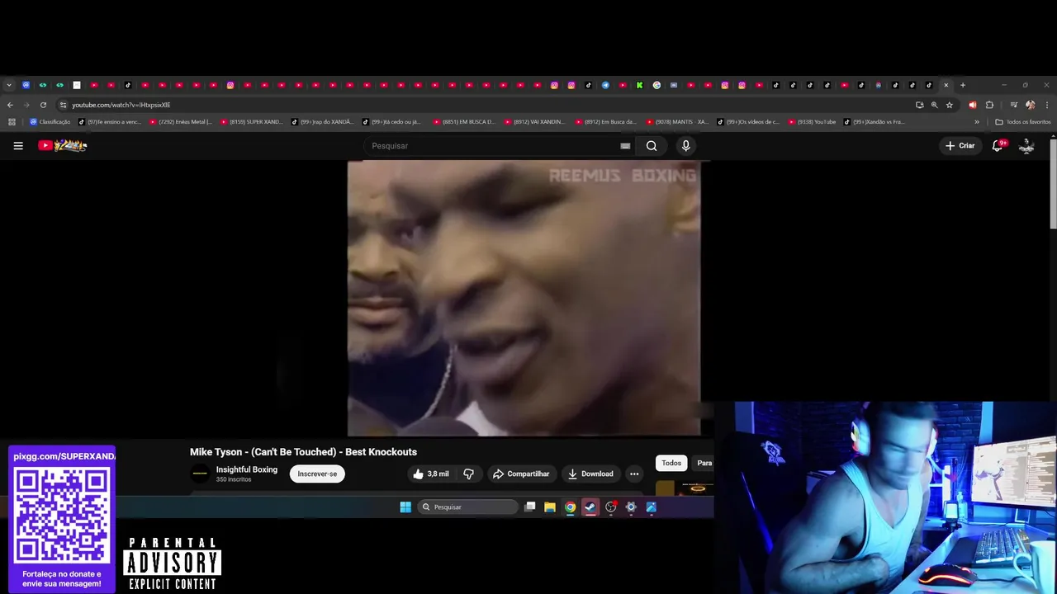Image resolution: width=1057 pixels, height=594 pixels.
Task: Open the Xandão vs Fra bookmark
Action: (x=875, y=122)
